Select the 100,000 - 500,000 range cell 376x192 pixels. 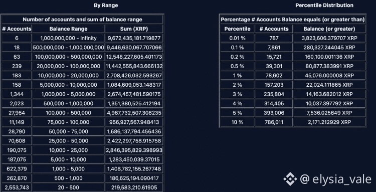pos(68,113)
